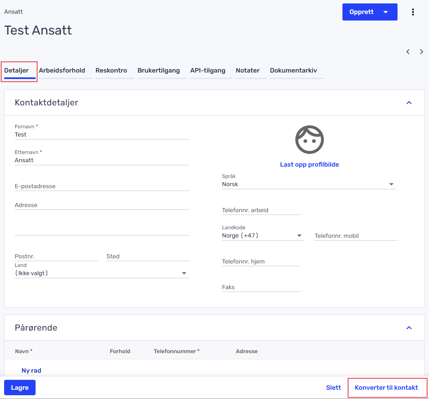The height and width of the screenshot is (399, 429).
Task: Click the Slett link
Action: pos(333,388)
